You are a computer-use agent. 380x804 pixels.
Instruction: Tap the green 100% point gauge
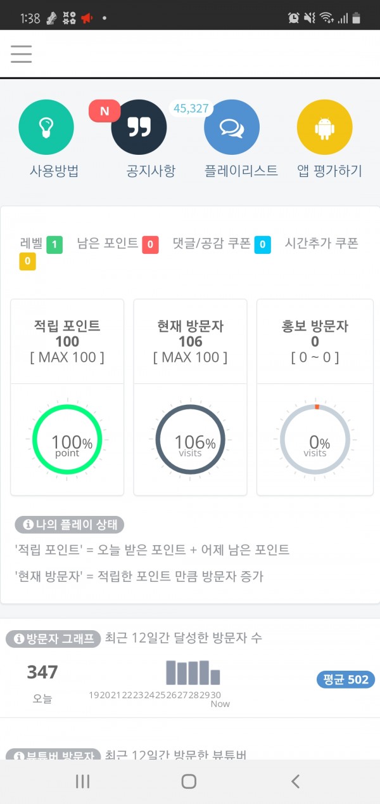67,439
